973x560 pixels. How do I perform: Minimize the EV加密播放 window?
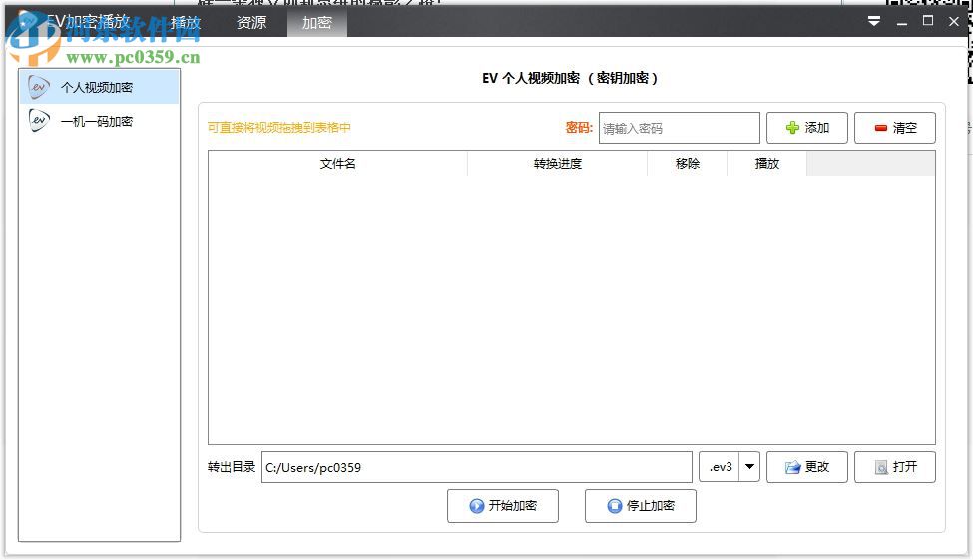tap(901, 22)
